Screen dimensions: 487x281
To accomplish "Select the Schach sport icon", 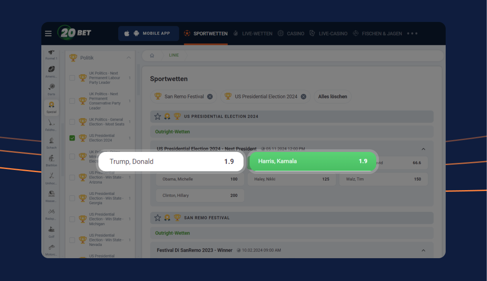I will (x=51, y=143).
